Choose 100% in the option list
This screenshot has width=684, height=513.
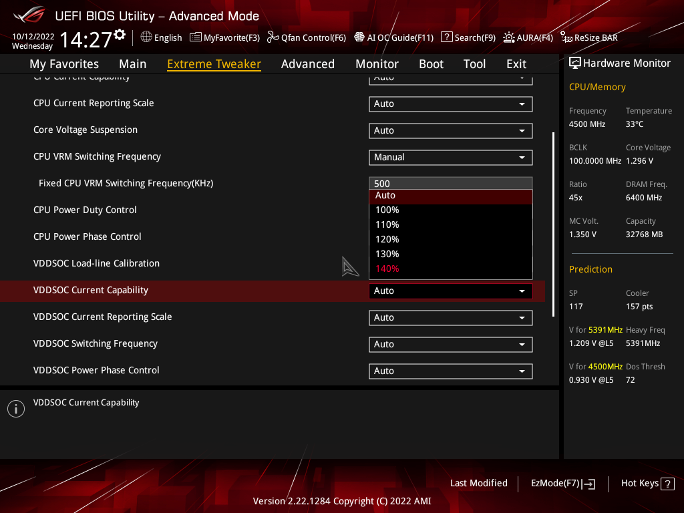pos(451,210)
